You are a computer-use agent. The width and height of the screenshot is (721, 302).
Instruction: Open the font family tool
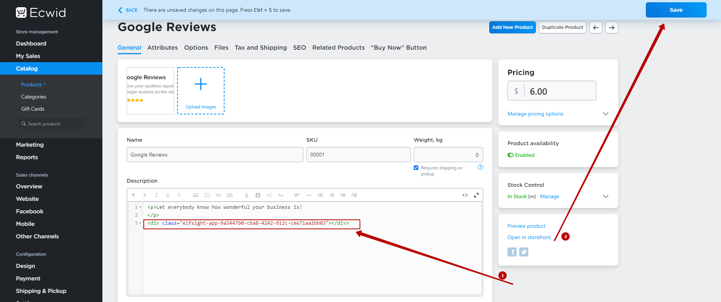281,195
